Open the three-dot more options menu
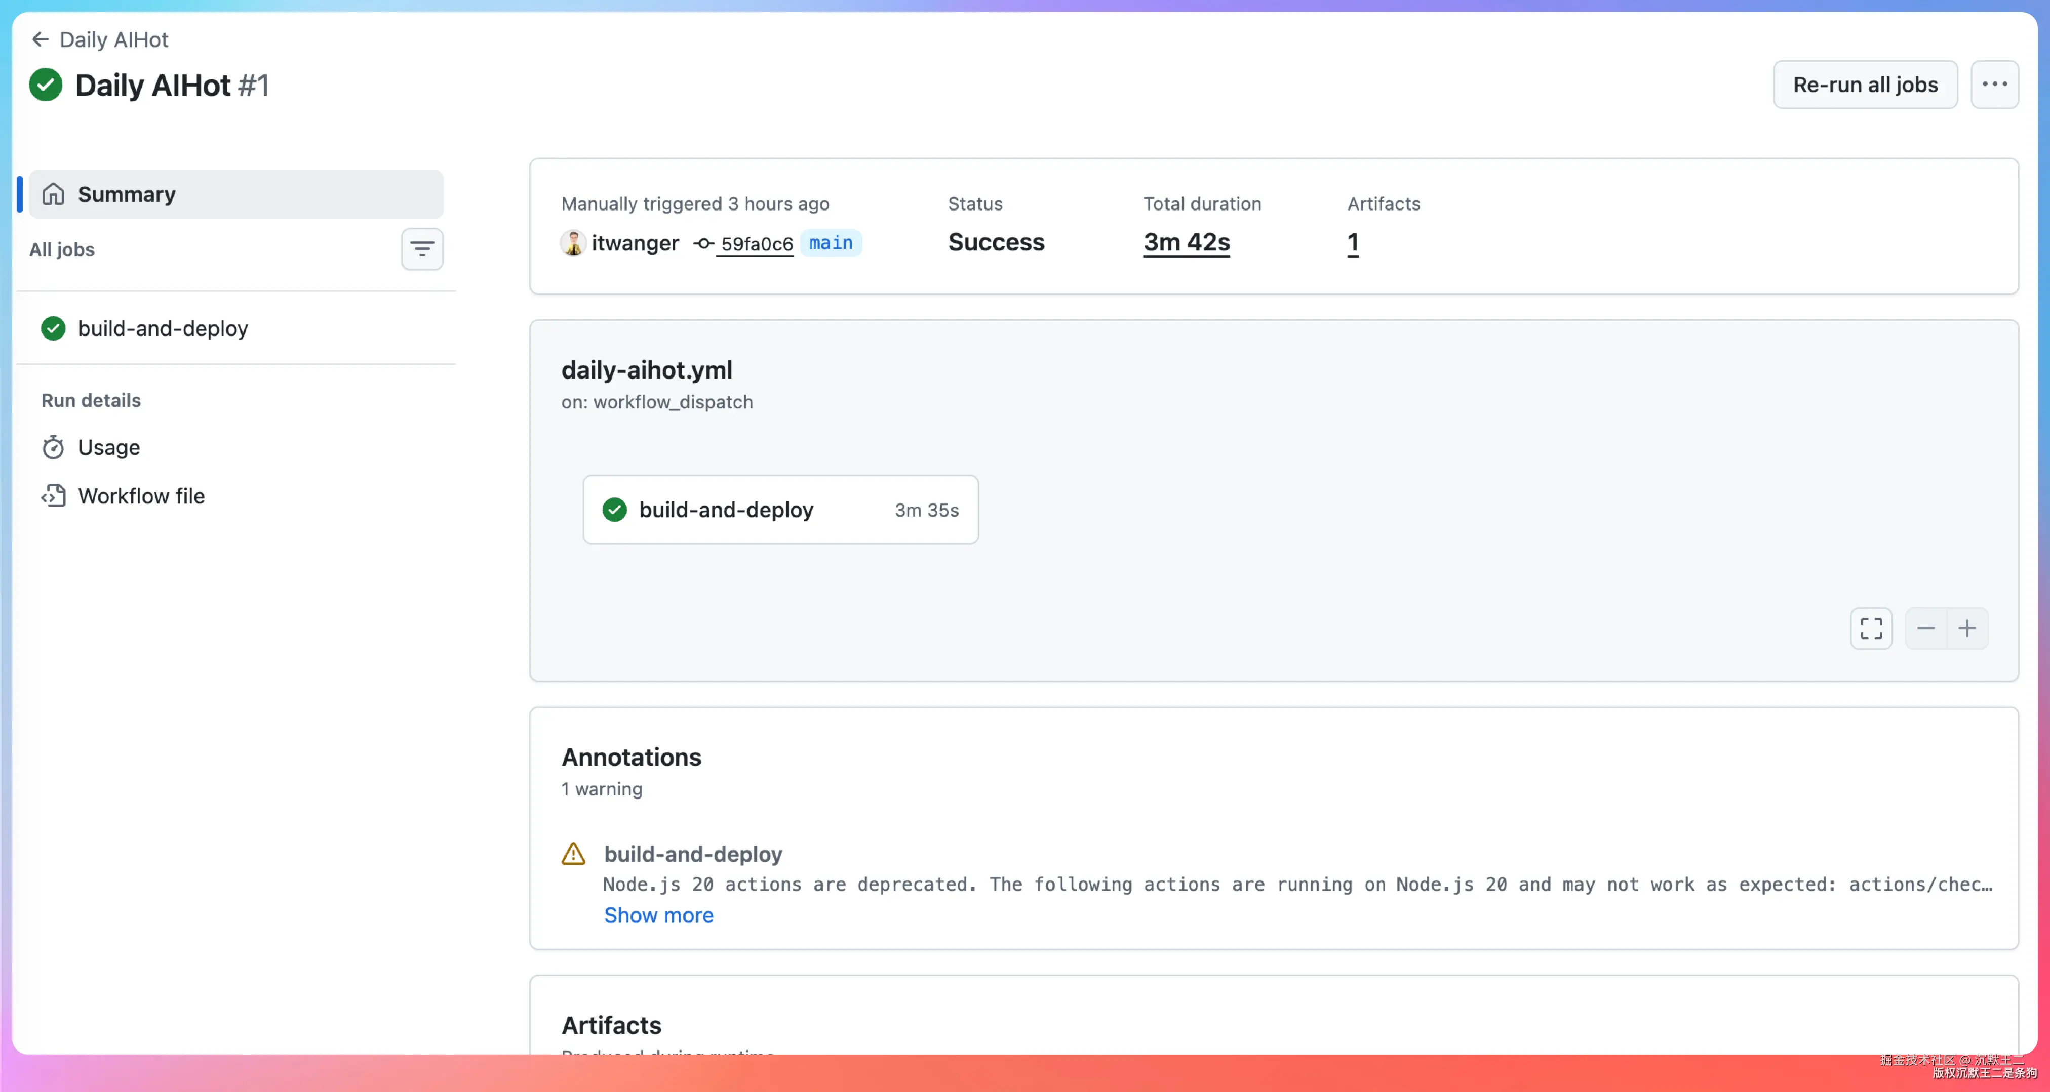Viewport: 2050px width, 1092px height. coord(1994,85)
